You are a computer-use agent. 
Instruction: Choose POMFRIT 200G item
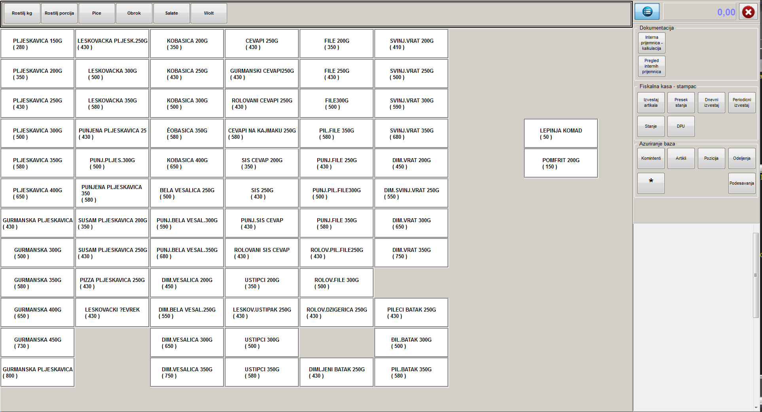[x=561, y=163]
